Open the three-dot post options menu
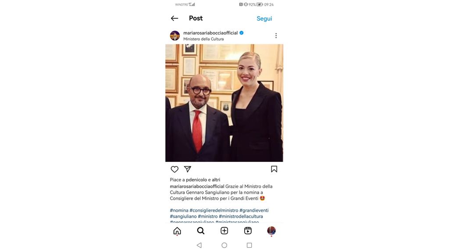The image size is (449, 252). pos(276,35)
